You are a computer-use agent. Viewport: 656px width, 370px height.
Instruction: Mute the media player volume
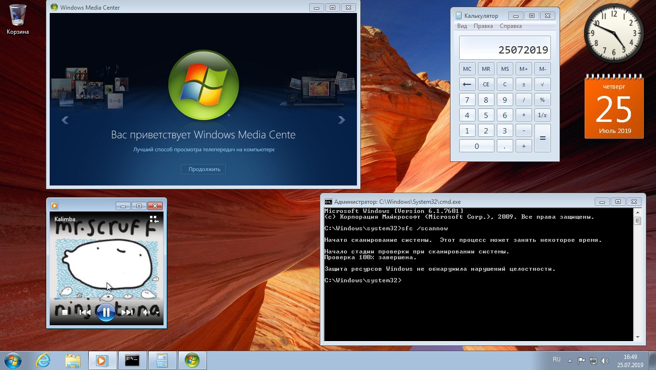146,313
